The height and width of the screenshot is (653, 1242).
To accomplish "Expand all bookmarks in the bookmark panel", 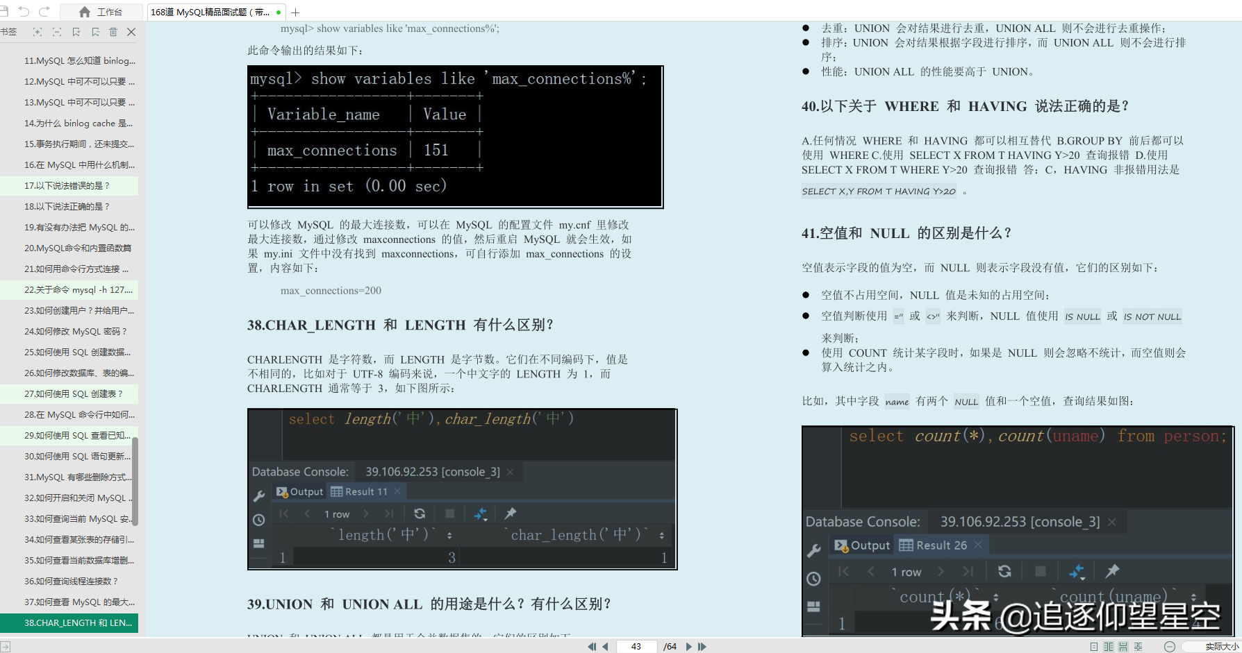I will click(x=38, y=32).
